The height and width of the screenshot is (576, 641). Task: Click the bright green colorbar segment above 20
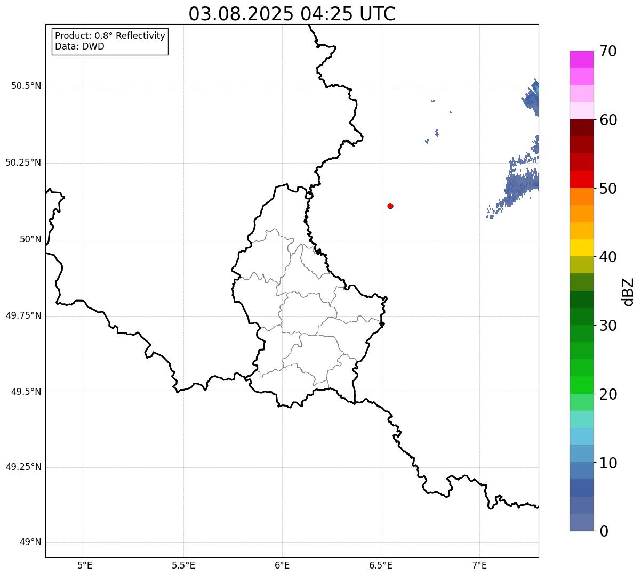coord(581,385)
